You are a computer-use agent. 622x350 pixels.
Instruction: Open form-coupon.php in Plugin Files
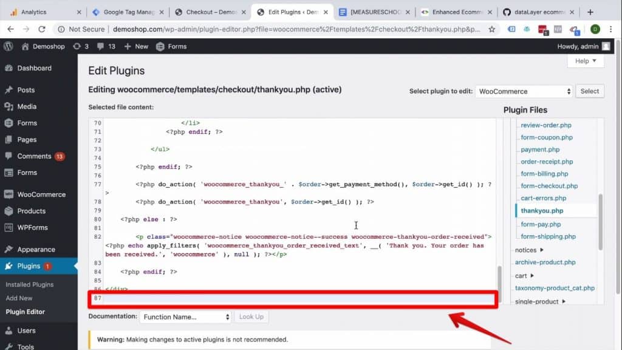pos(547,137)
